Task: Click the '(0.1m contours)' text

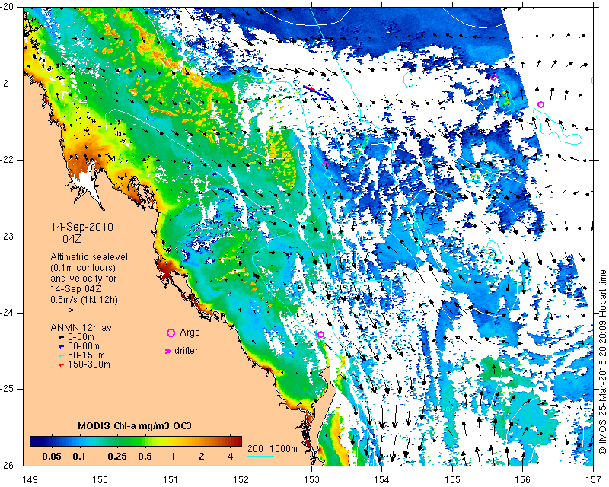Action: (83, 268)
